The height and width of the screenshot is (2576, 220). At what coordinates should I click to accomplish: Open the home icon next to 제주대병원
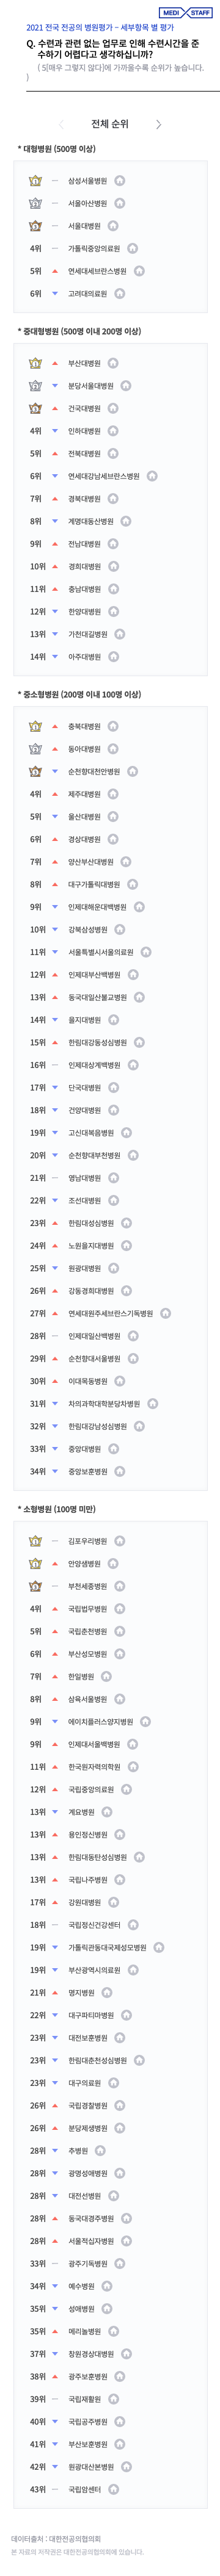pyautogui.click(x=113, y=794)
